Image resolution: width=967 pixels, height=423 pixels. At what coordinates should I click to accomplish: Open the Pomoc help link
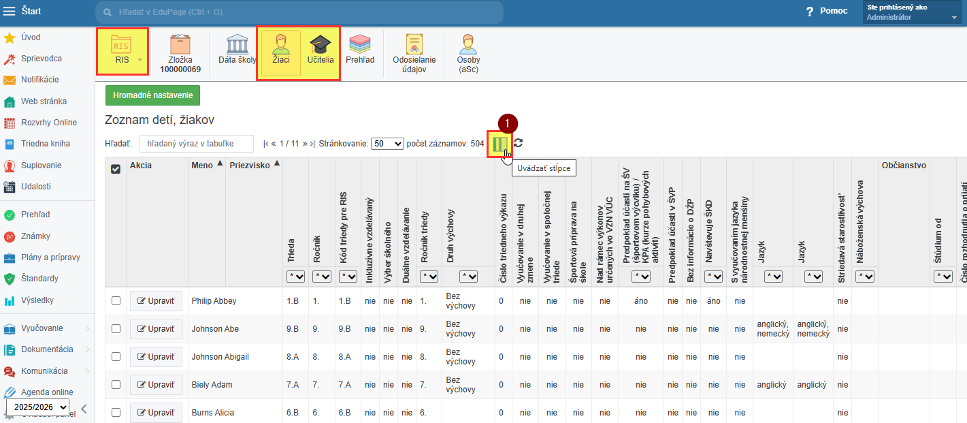point(827,11)
